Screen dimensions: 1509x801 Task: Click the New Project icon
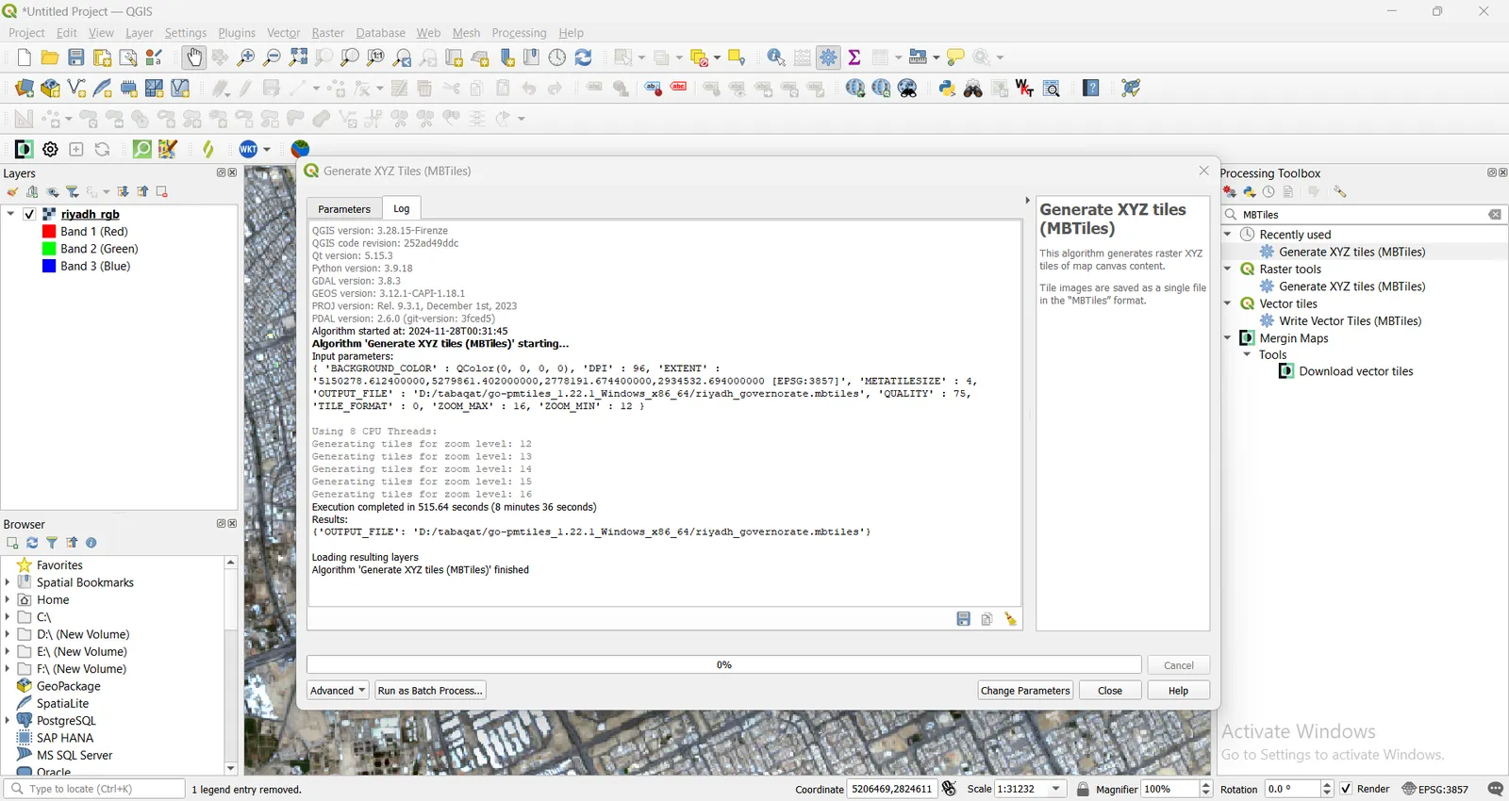[x=25, y=58]
